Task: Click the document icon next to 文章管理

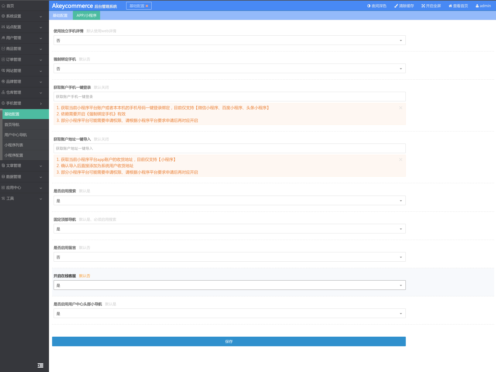Action: (x=3, y=166)
